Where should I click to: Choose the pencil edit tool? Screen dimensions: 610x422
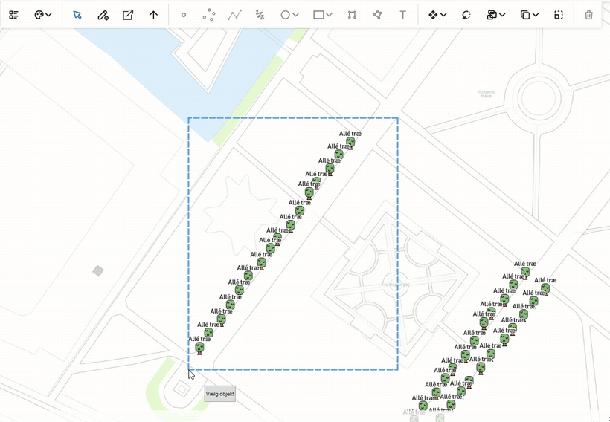(x=103, y=15)
